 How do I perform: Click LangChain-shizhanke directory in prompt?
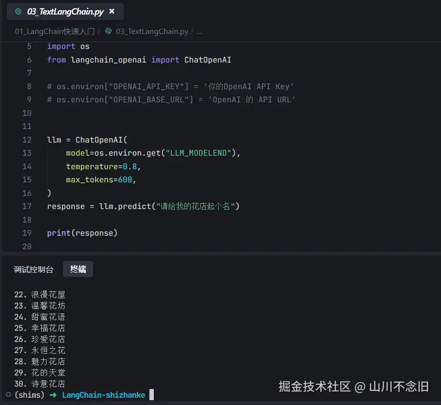tap(103, 395)
